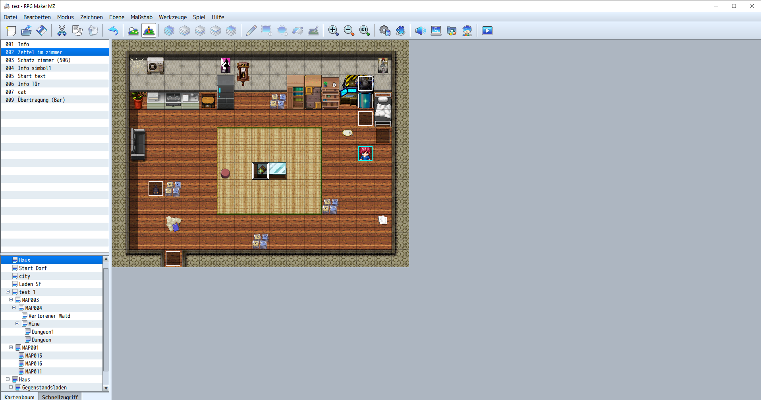Collapse the Mine map node
Screen dimensions: 761x400
coord(17,324)
